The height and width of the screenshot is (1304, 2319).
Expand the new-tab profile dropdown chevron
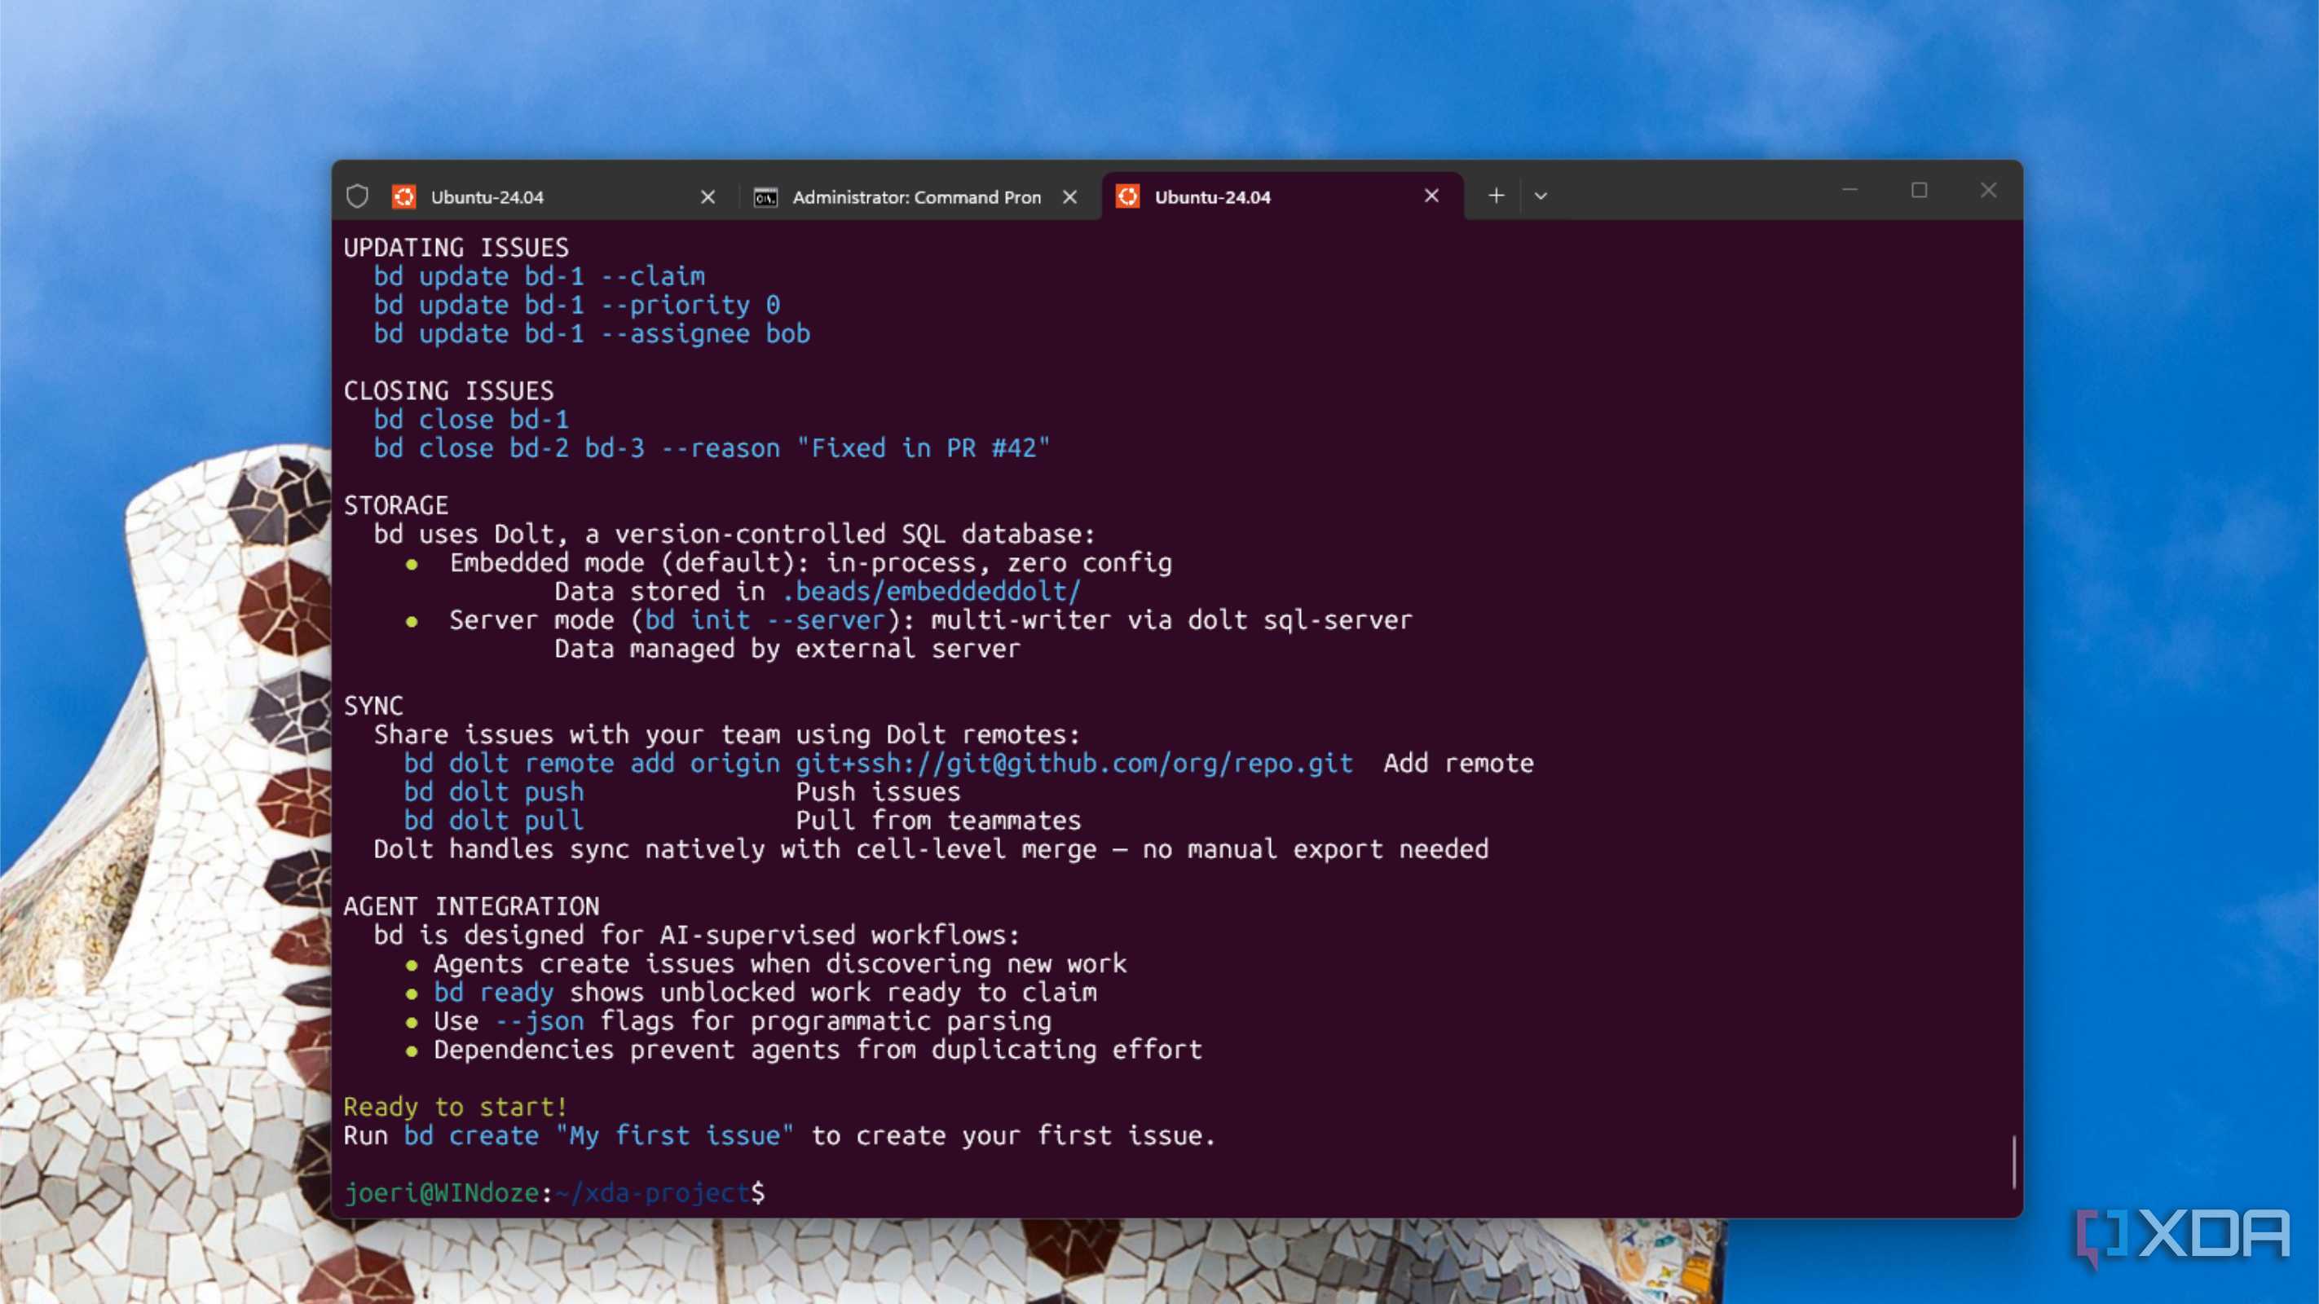pos(1541,196)
